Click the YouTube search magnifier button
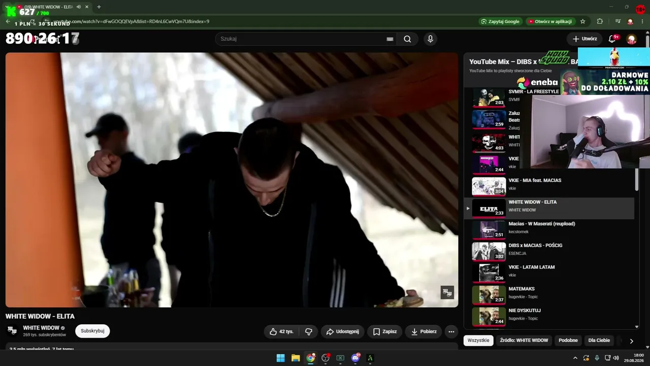This screenshot has height=366, width=650. click(x=407, y=39)
